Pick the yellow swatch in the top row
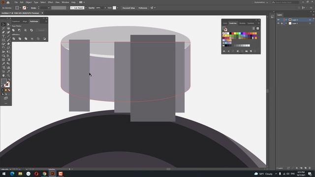 (x=235, y=33)
